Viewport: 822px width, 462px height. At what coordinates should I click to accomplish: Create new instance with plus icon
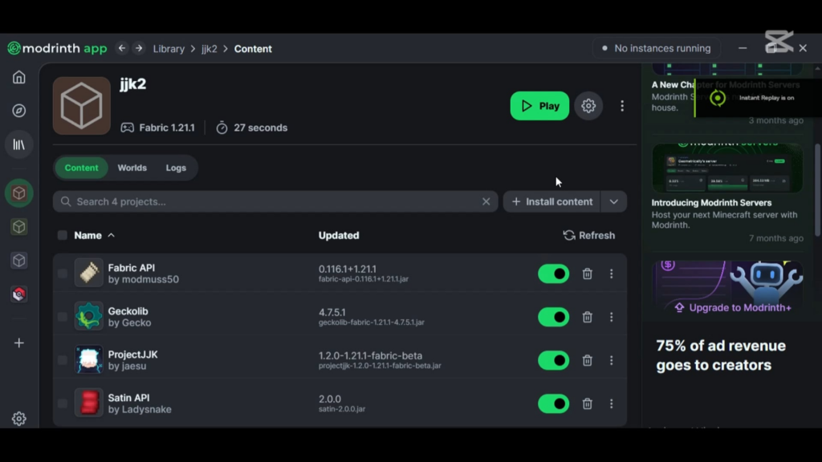tap(19, 343)
